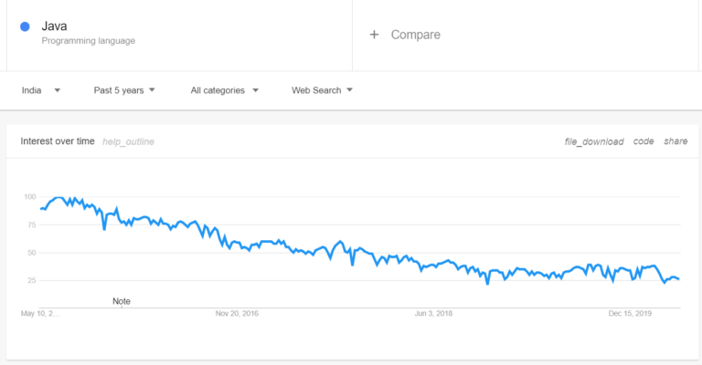Viewport: 702px width, 365px height.
Task: Click the blue dot beside Java
Action: [25, 27]
